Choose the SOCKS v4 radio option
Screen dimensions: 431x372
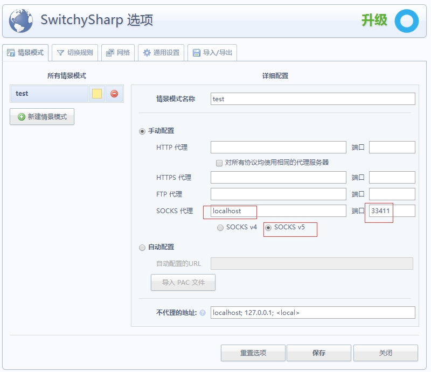[x=220, y=228]
